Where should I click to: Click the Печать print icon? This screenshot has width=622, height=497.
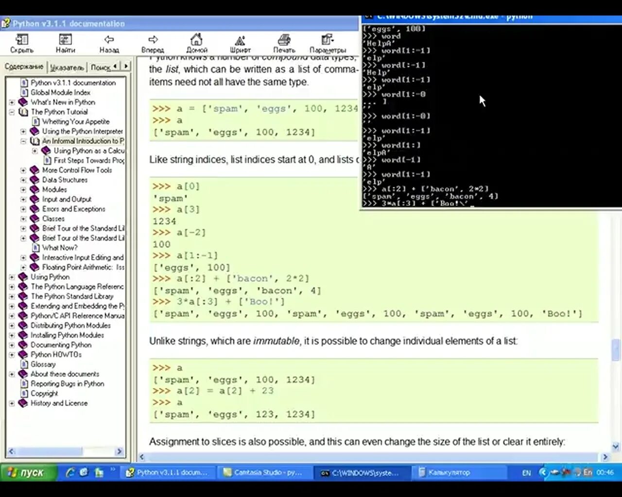pos(284,40)
